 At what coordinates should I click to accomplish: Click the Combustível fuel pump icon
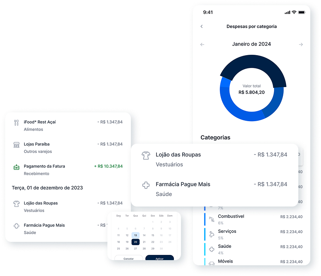coord(210,219)
